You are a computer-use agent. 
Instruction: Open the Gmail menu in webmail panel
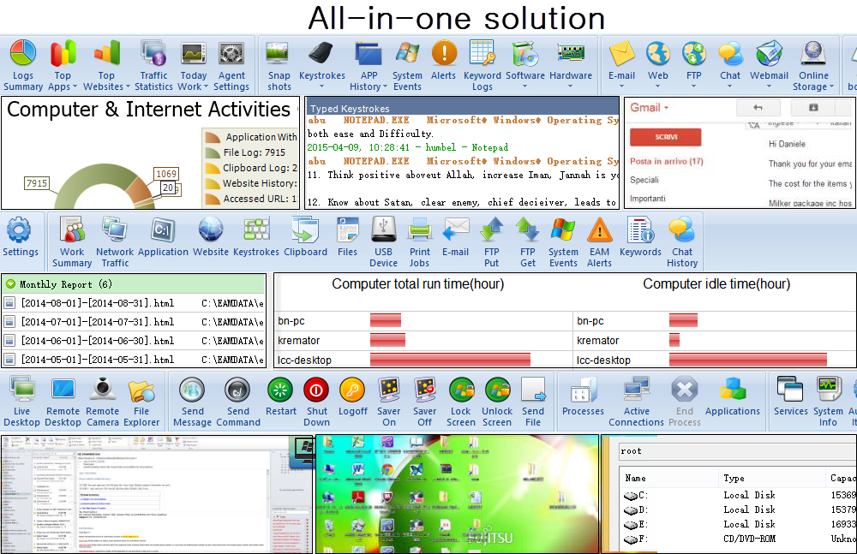click(649, 109)
